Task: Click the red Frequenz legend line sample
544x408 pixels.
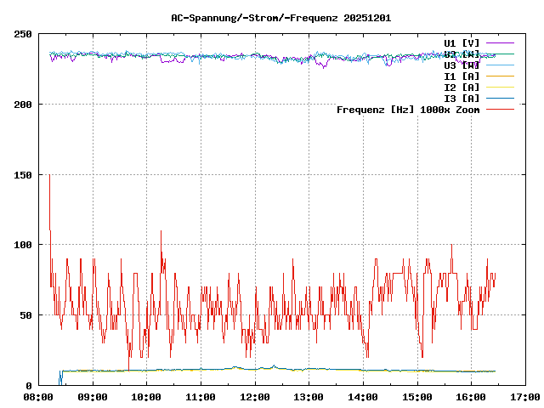Action: (x=500, y=109)
